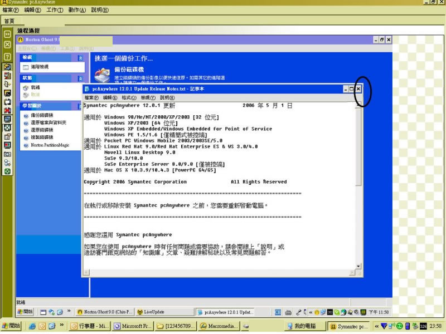Click the four-arrow full screen toolbar icon
The height and width of the screenshot is (334, 446).
[x=7, y=128]
